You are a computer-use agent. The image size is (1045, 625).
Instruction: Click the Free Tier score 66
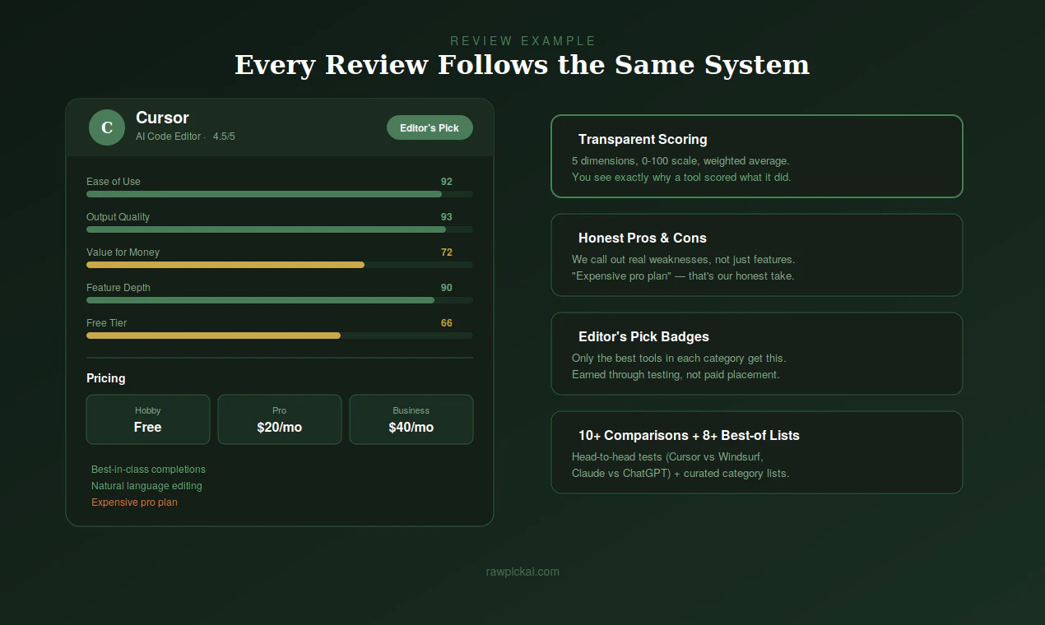coord(447,323)
